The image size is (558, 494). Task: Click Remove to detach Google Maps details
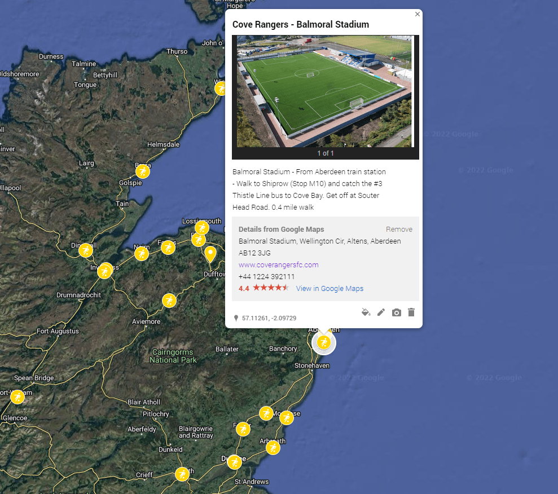pyautogui.click(x=399, y=229)
